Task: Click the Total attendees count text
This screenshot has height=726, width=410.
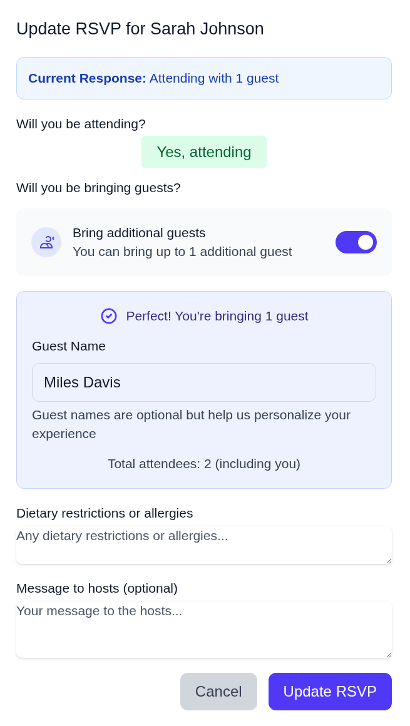Action: point(204,464)
